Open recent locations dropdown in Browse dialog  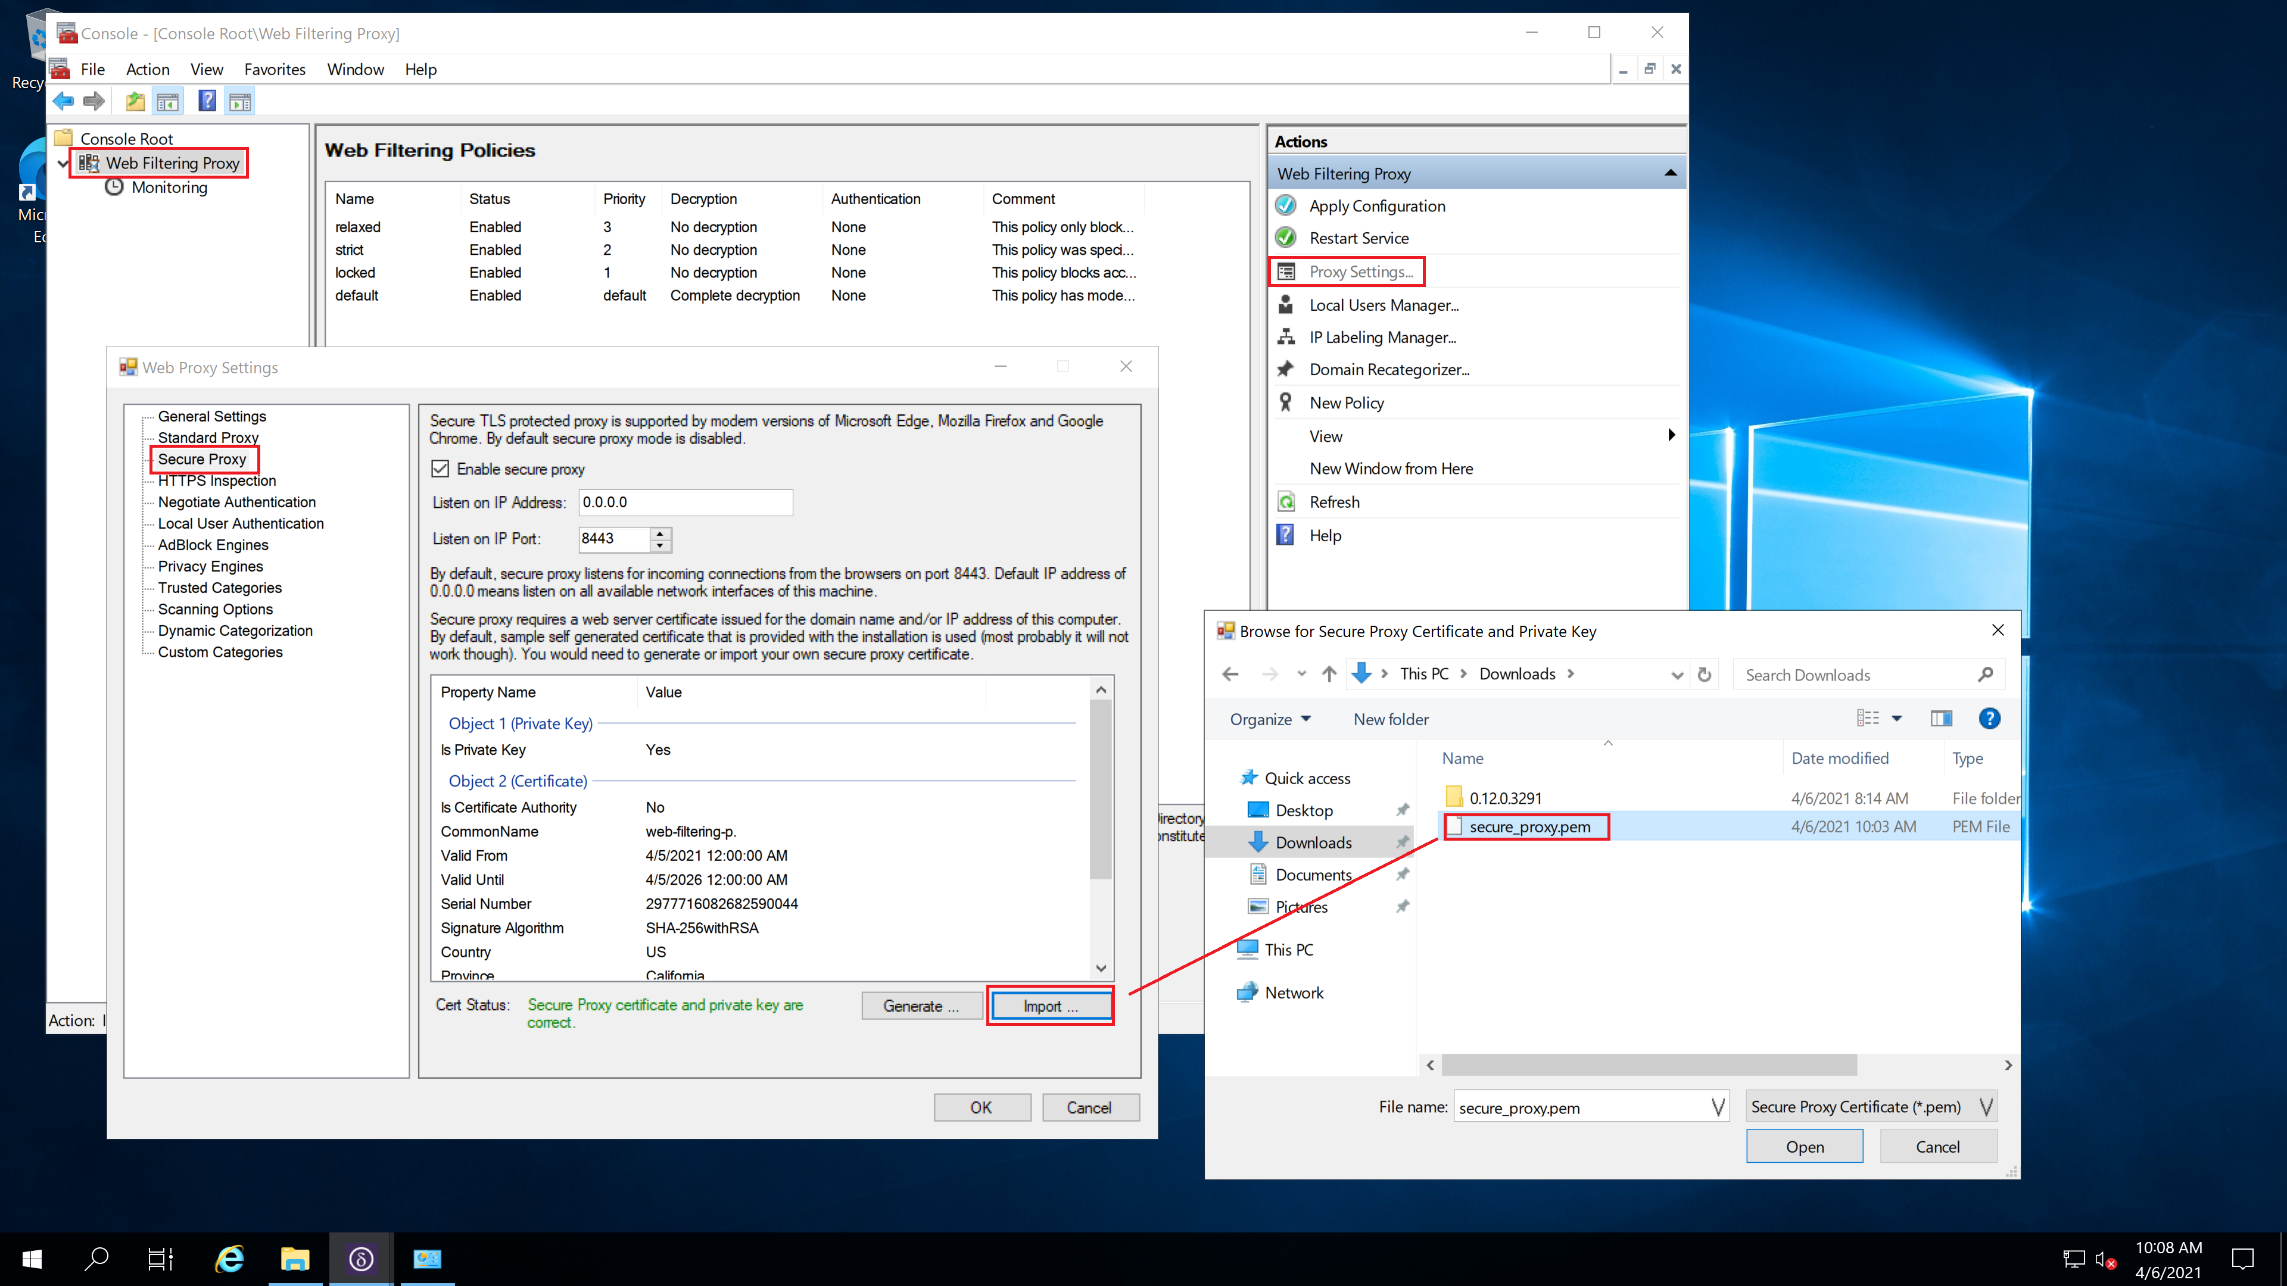(1301, 673)
